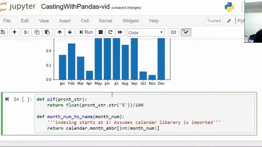Click the docstring line about indexing

tap(134, 122)
